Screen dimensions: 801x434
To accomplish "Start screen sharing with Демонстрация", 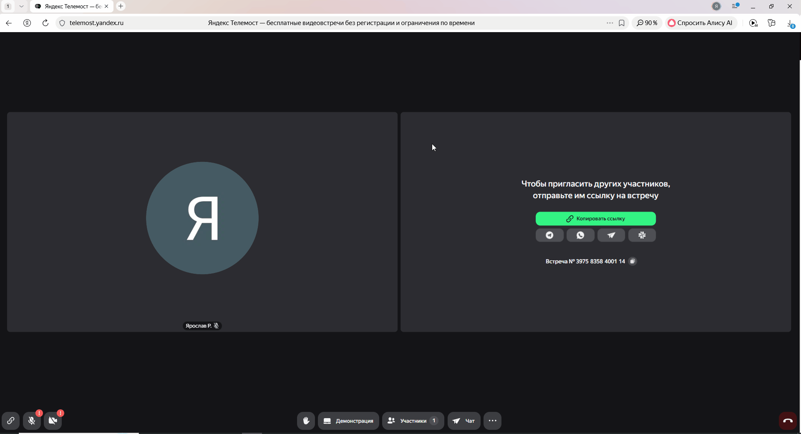I will [x=348, y=421].
